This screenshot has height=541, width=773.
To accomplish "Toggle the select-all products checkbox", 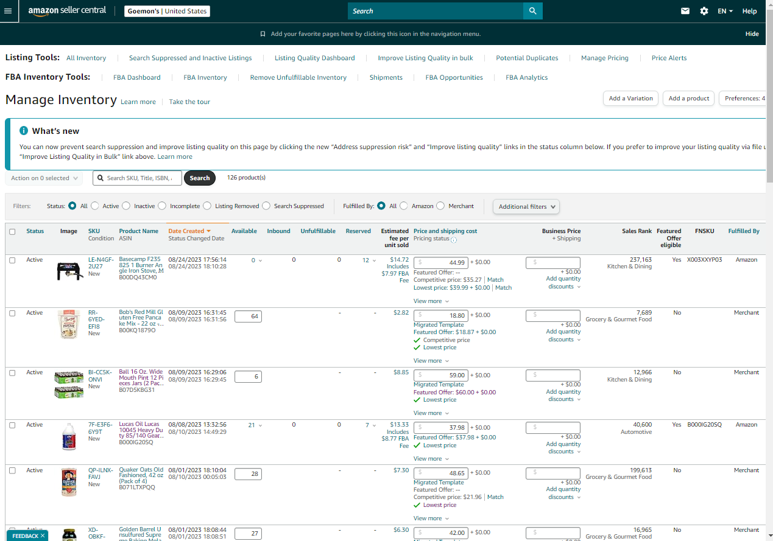I will [12, 231].
